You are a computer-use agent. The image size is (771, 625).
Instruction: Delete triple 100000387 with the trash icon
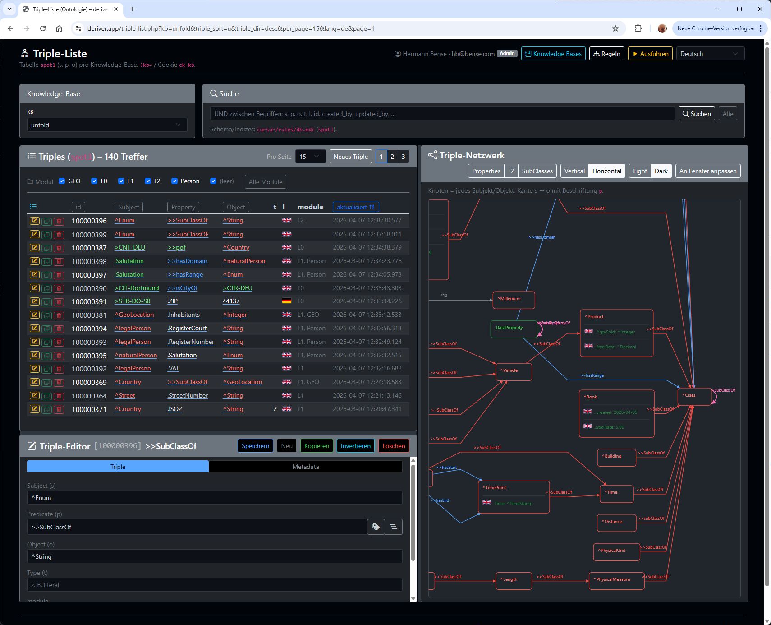click(x=59, y=248)
